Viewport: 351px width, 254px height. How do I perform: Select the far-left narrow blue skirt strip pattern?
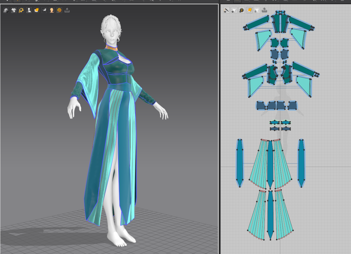click(240, 163)
